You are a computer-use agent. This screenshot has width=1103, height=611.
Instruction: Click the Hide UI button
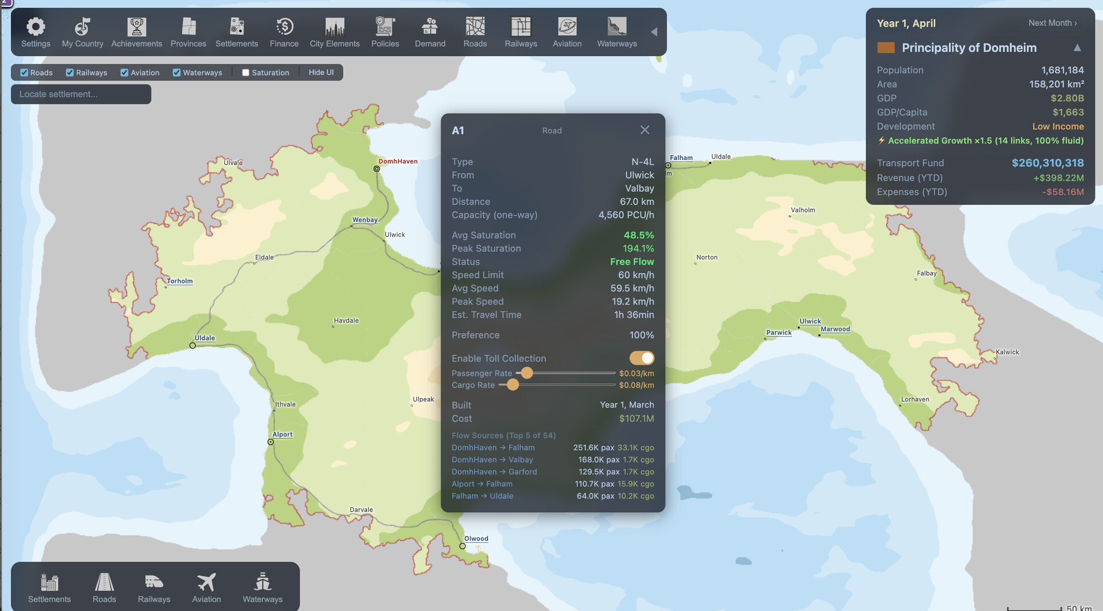(x=321, y=73)
